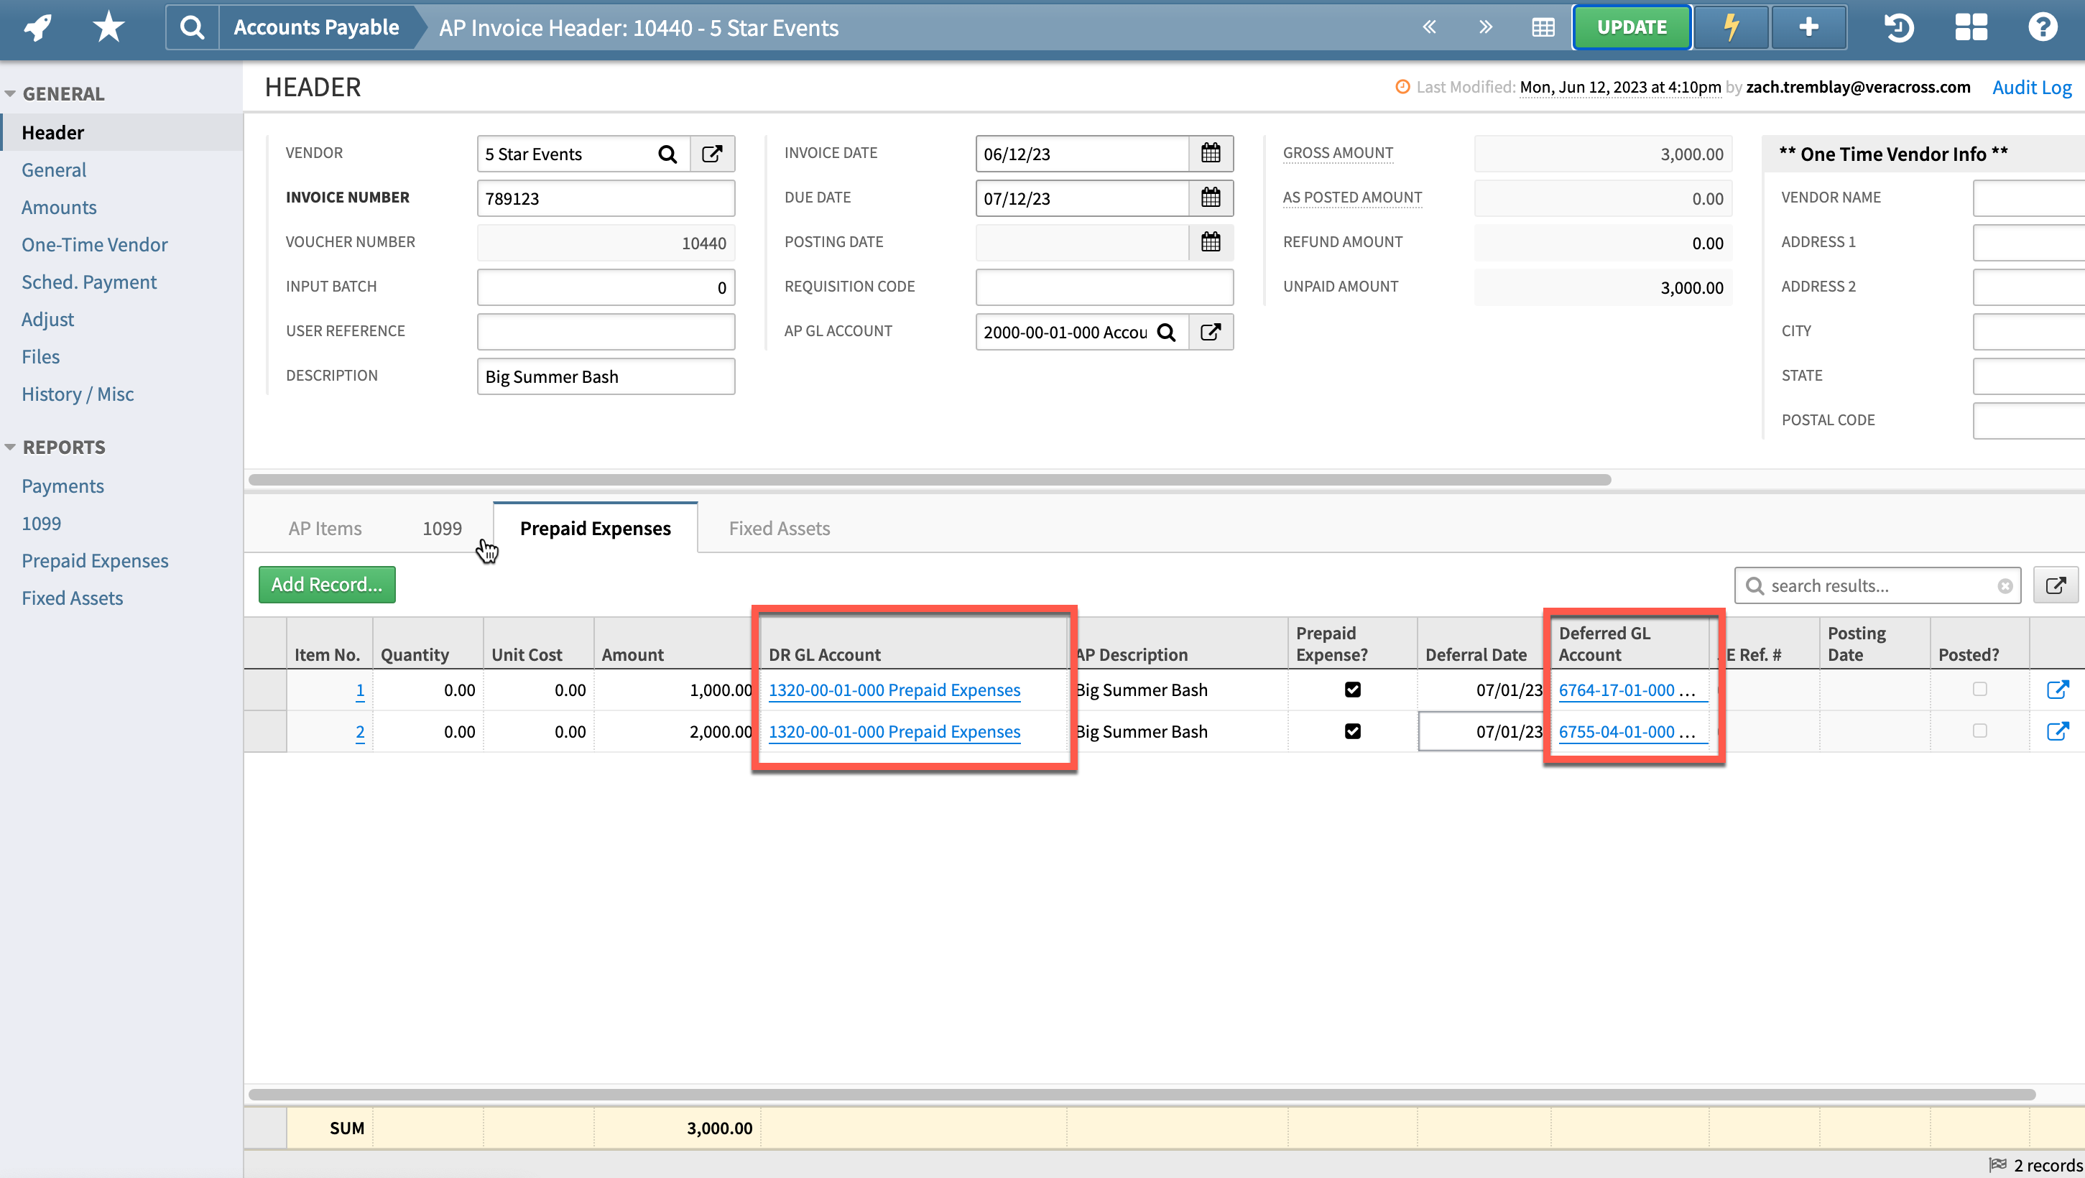The image size is (2085, 1178).
Task: Click the vendor search magnifier icon
Action: point(667,153)
